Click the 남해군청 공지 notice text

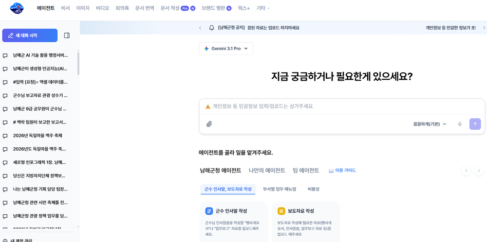[x=259, y=28]
